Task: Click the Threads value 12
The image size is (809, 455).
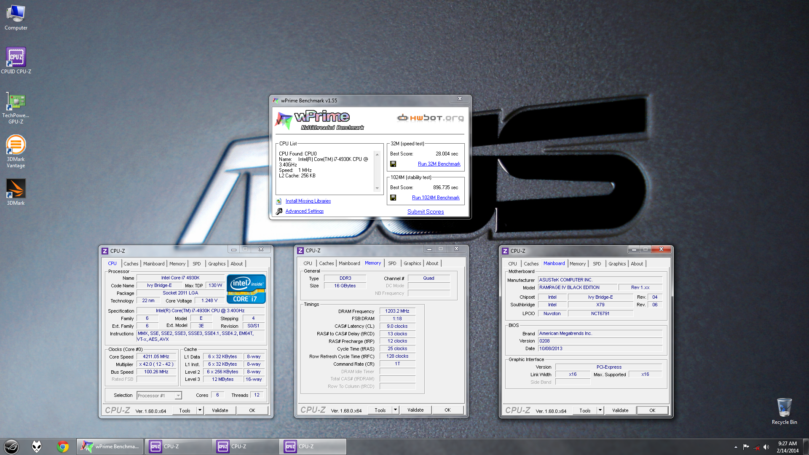Action: click(x=257, y=395)
